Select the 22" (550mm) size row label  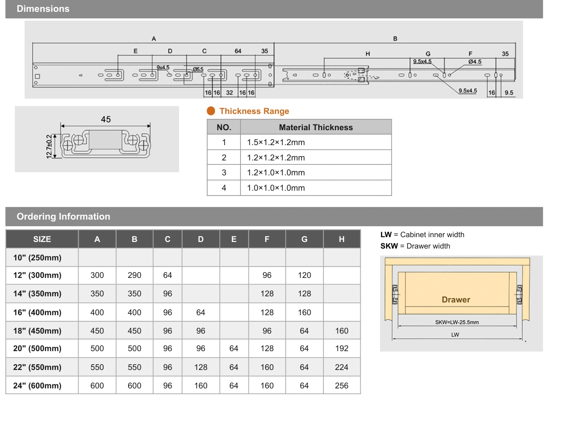point(37,367)
